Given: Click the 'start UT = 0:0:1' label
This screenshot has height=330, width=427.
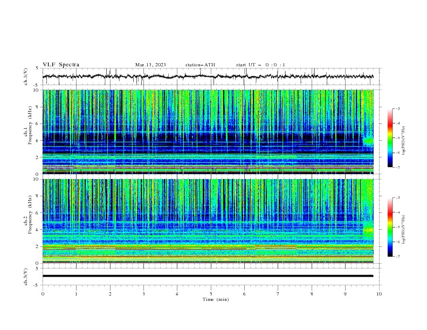Looking at the screenshot, I should point(260,65).
